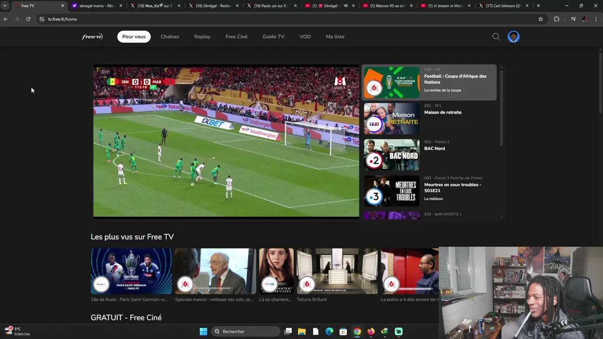Mute the Sénégal YouTube tab via speaker icon
The width and height of the screenshot is (603, 339).
pos(346,6)
